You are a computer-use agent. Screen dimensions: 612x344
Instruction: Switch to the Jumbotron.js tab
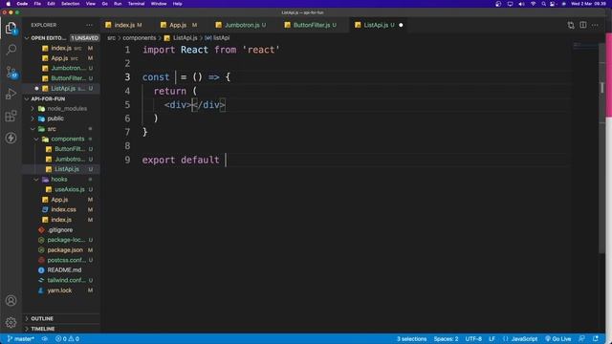242,25
